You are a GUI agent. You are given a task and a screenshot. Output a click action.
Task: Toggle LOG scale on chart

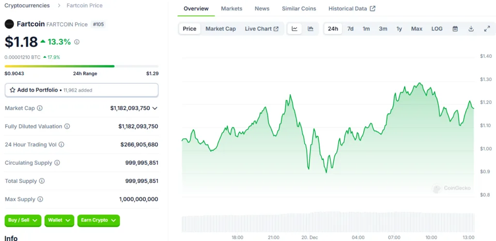coord(437,29)
